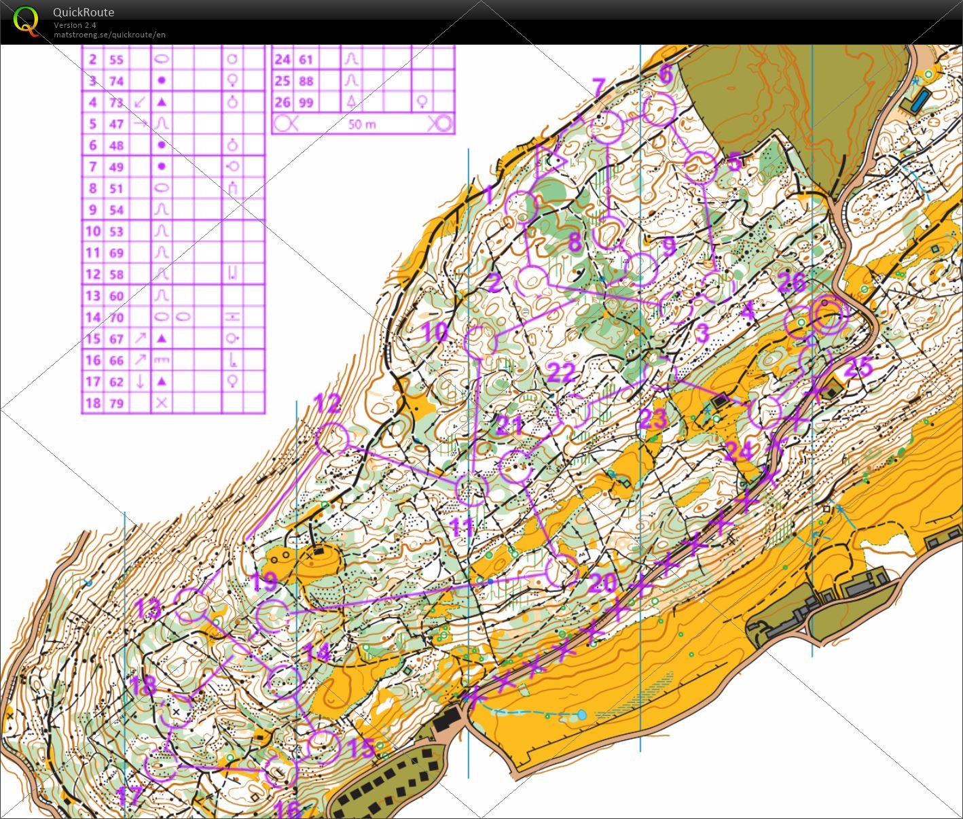Click the 50 m finish distance box
963x819 pixels.
[363, 124]
